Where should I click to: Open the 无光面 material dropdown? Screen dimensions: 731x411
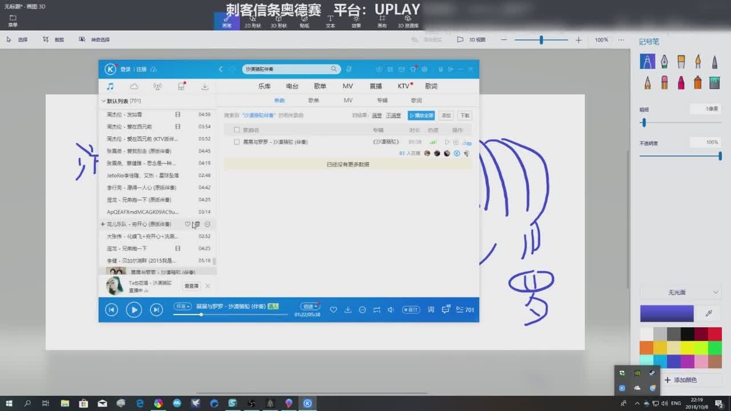point(680,292)
